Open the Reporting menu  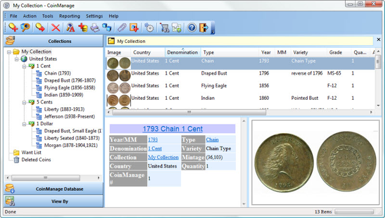69,16
